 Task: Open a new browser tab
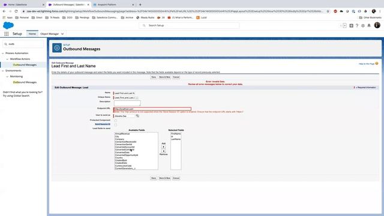click(140, 4)
